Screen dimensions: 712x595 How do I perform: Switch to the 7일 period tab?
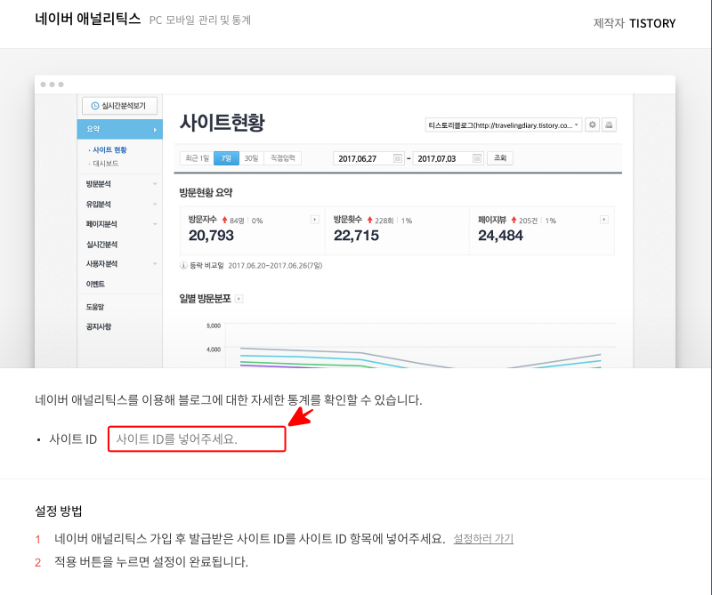[x=223, y=157]
